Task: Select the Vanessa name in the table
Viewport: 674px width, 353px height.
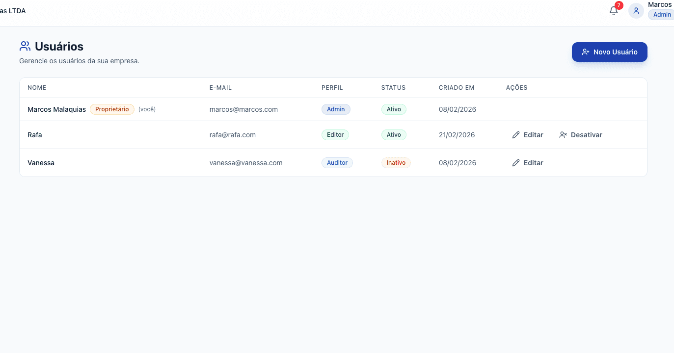Action: pyautogui.click(x=41, y=163)
